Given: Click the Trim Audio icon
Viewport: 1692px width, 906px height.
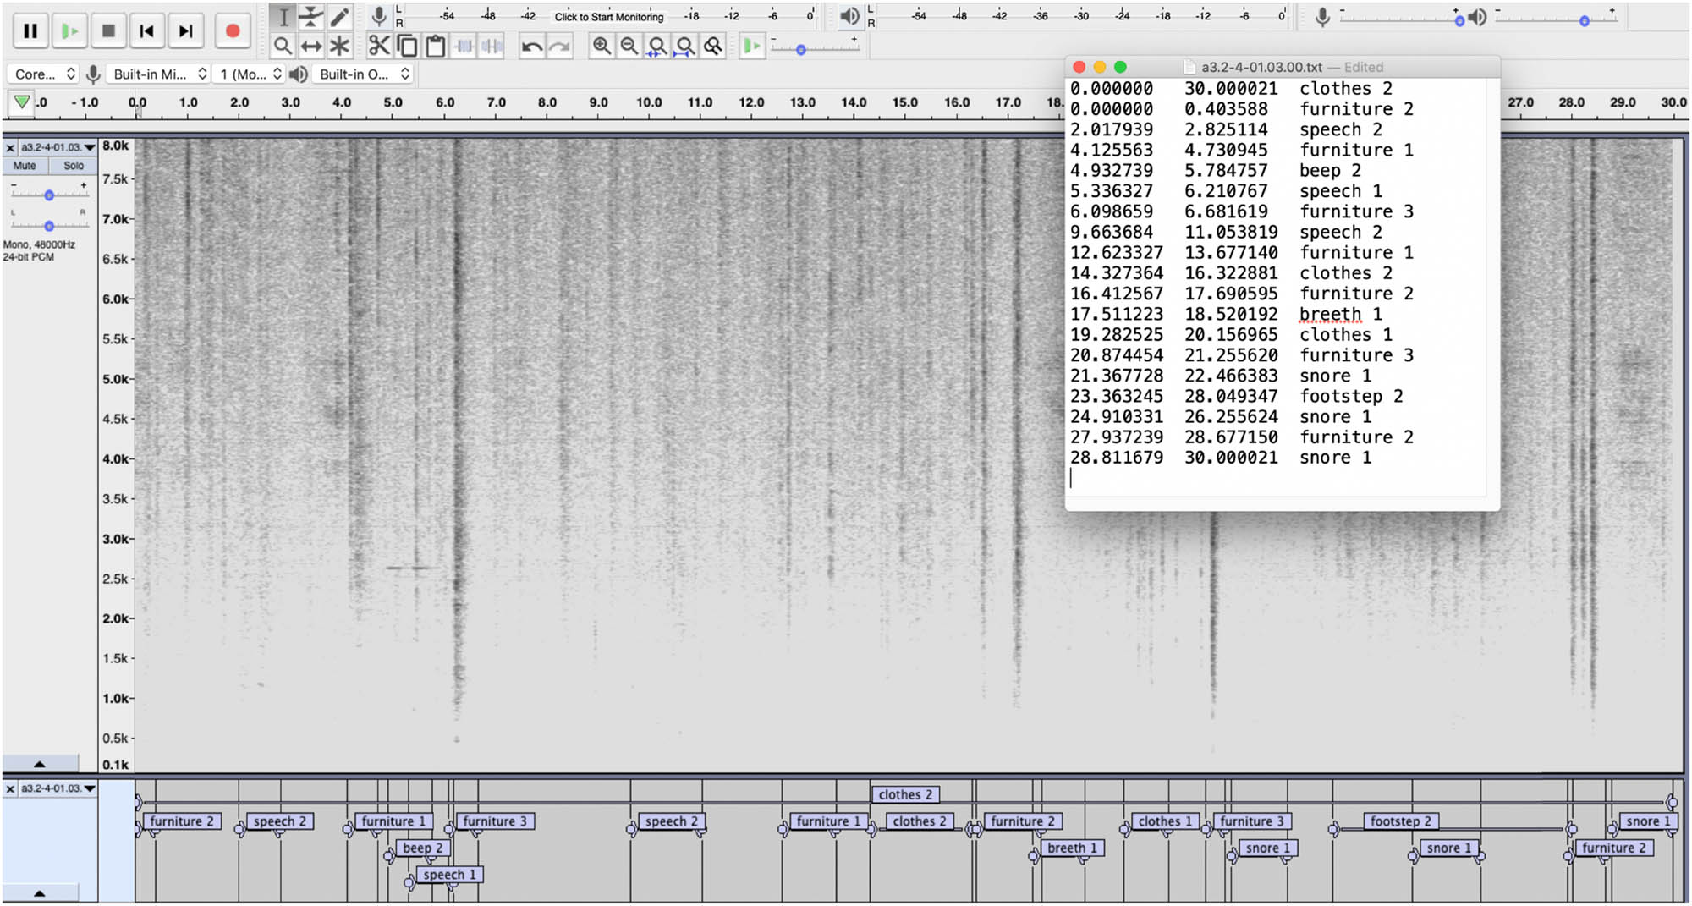Looking at the screenshot, I should click(464, 47).
